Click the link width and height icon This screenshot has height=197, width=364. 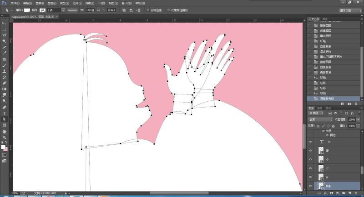[x=98, y=10]
